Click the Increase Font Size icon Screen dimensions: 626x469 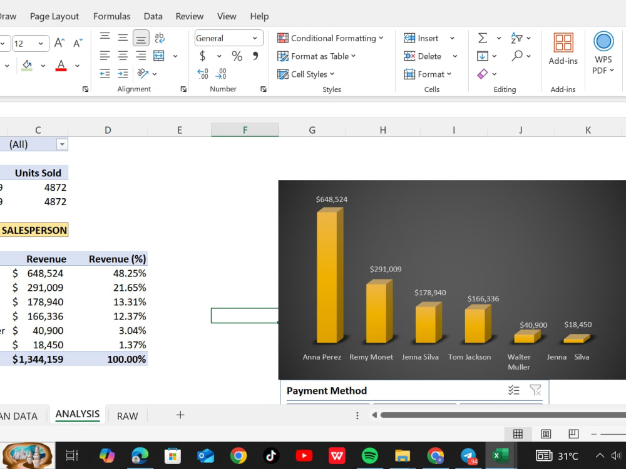pyautogui.click(x=59, y=43)
